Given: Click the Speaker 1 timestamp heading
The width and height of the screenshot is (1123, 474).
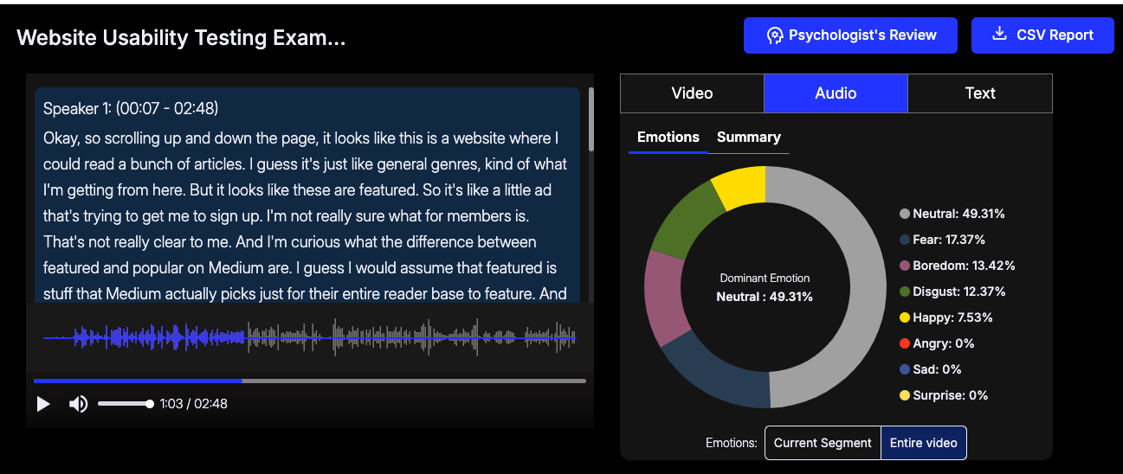Looking at the screenshot, I should 131,109.
